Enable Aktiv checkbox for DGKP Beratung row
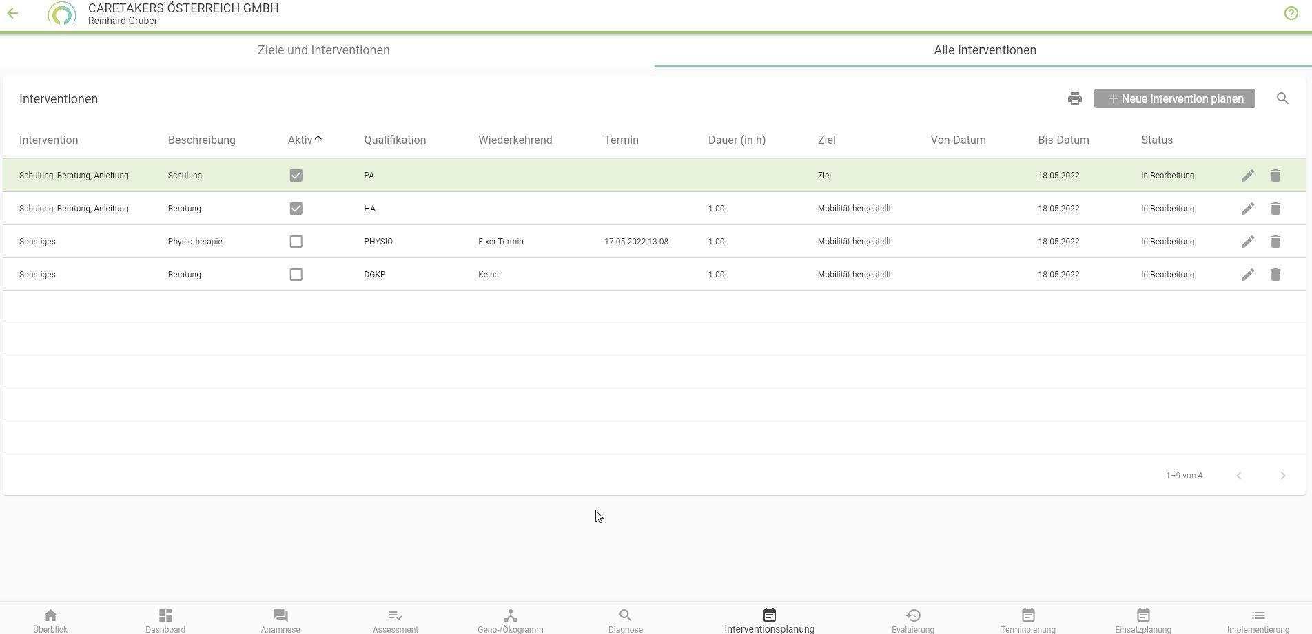This screenshot has width=1312, height=634. point(296,275)
